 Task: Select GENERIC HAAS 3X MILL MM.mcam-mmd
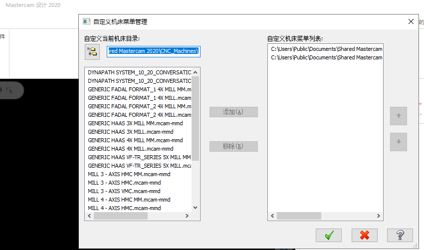(135, 123)
